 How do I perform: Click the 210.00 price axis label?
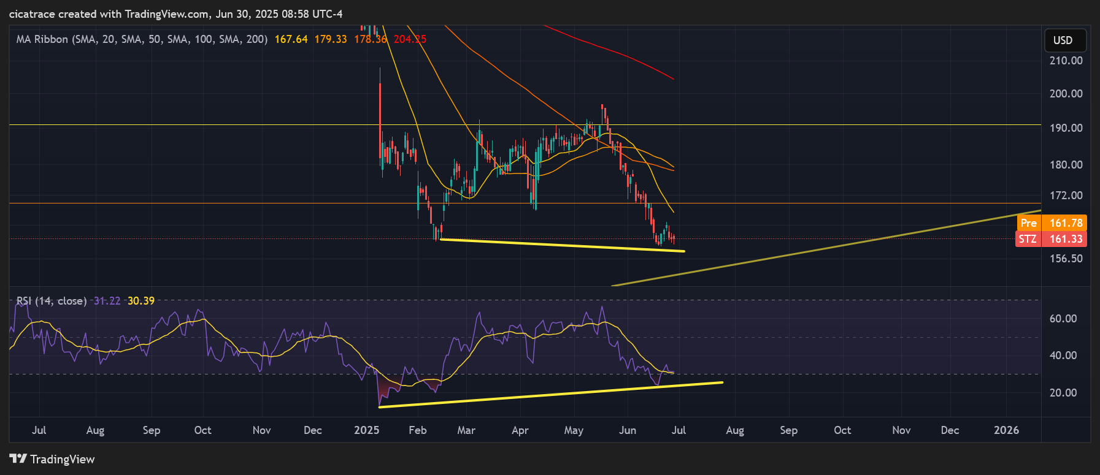coord(1066,61)
